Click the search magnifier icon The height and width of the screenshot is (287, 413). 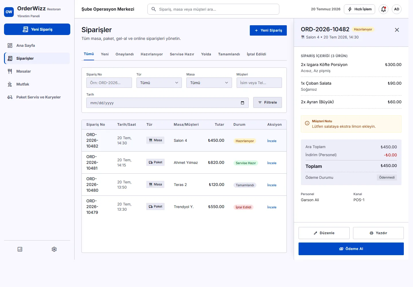(154, 9)
